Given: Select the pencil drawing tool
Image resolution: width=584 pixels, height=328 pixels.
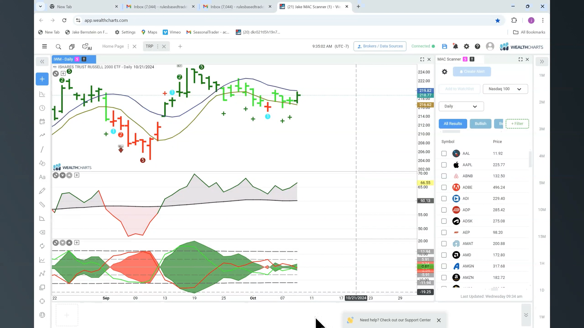Looking at the screenshot, I should 42,191.
